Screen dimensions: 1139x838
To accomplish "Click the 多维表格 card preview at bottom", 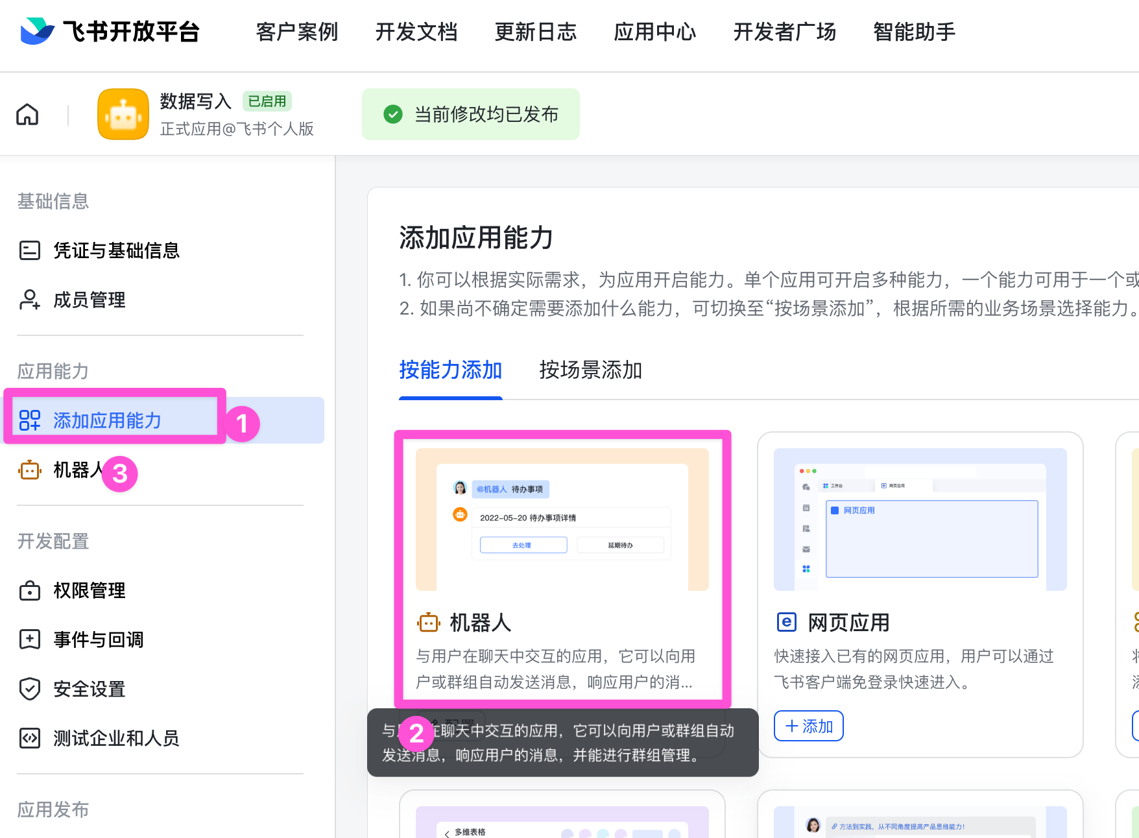I will (562, 822).
